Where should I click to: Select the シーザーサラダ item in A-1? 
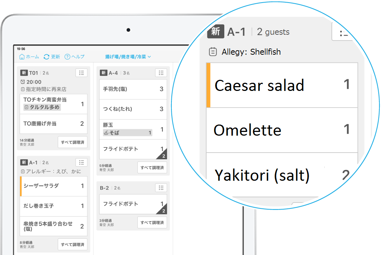tap(53, 186)
